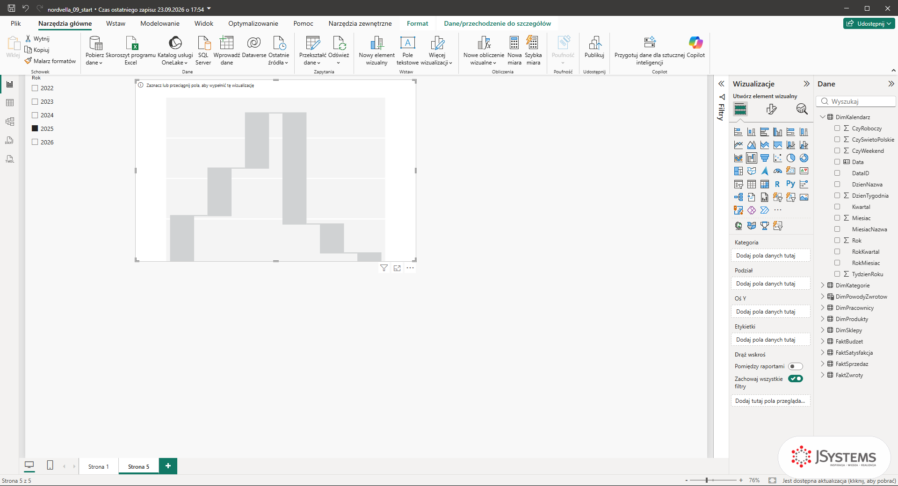This screenshot has width=898, height=486.
Task: Create Szybka miara quick measure
Action: click(x=533, y=50)
